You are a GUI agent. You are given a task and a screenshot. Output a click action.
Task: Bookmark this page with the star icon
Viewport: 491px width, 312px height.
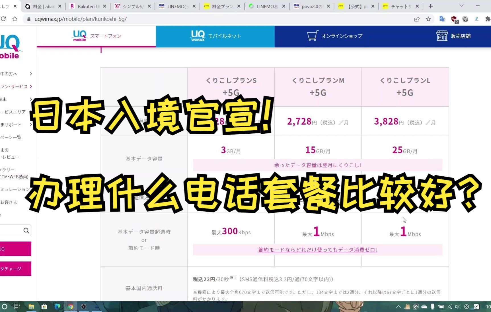(x=428, y=19)
